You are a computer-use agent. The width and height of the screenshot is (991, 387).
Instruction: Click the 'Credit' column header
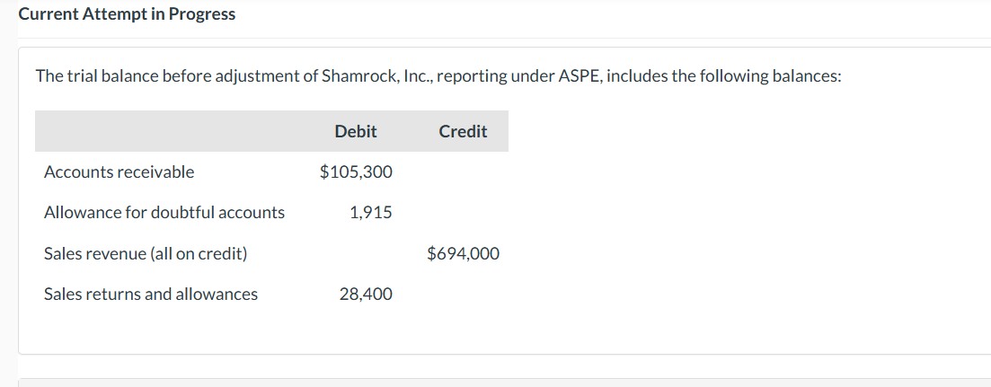(463, 131)
